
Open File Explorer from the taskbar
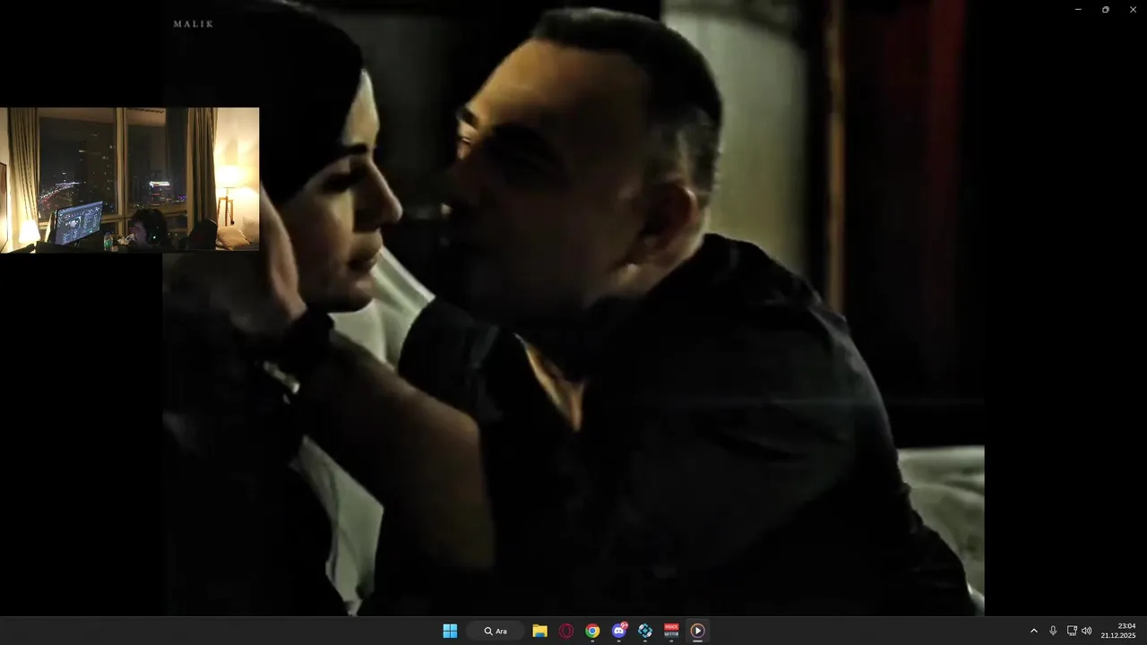pos(539,631)
